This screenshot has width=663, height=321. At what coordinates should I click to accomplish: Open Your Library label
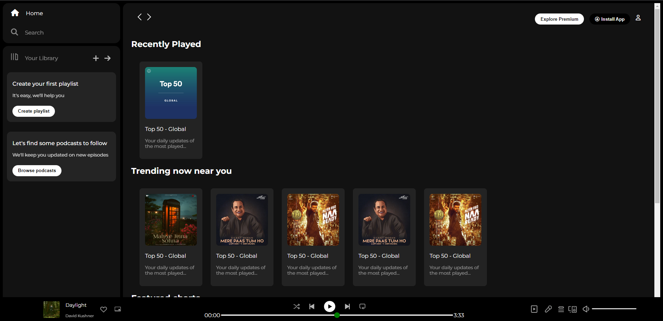tap(41, 58)
